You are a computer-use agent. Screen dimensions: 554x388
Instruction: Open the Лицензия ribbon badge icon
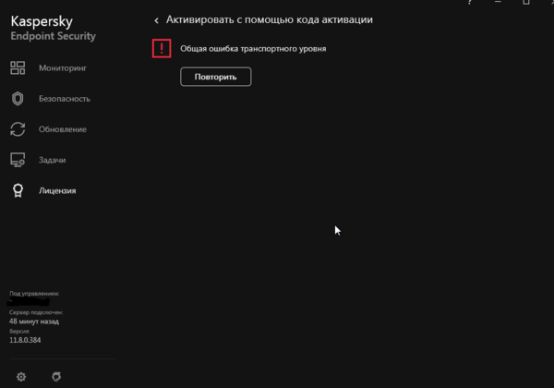tap(18, 190)
